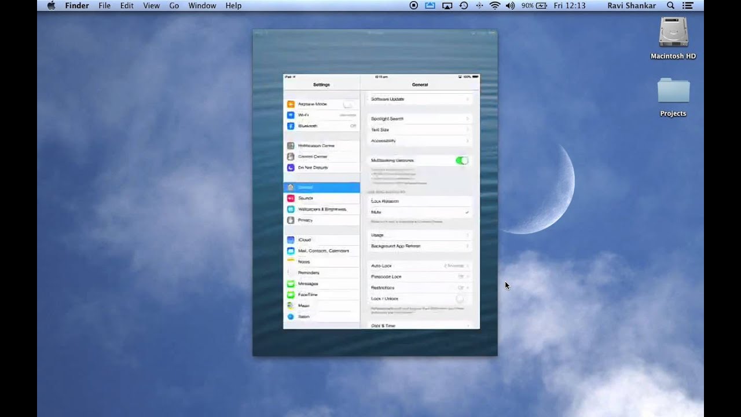
Task: Open the Ravi Shankar user menu
Action: (x=632, y=6)
